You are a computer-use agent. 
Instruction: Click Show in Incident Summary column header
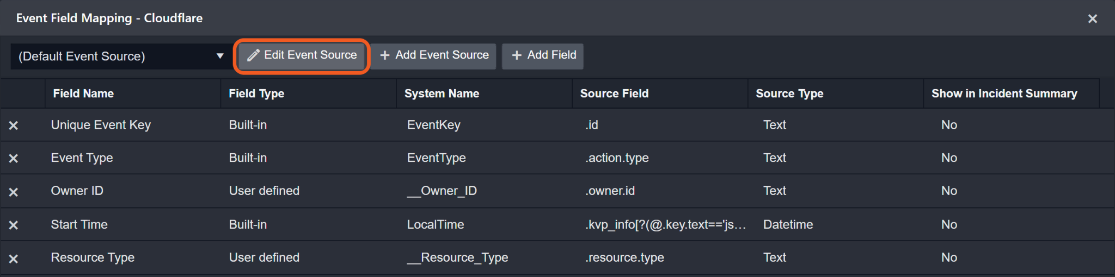point(1004,93)
